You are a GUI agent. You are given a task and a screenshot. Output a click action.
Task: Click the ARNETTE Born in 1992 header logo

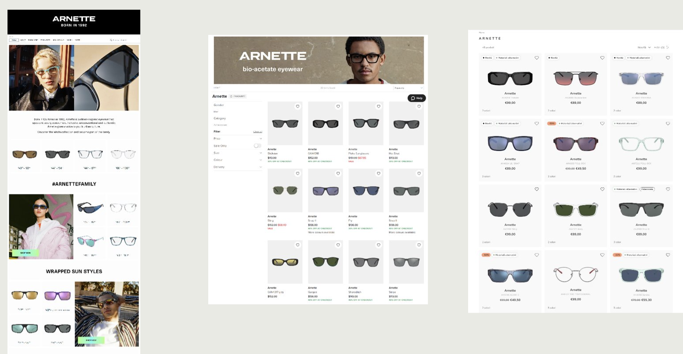coord(74,21)
